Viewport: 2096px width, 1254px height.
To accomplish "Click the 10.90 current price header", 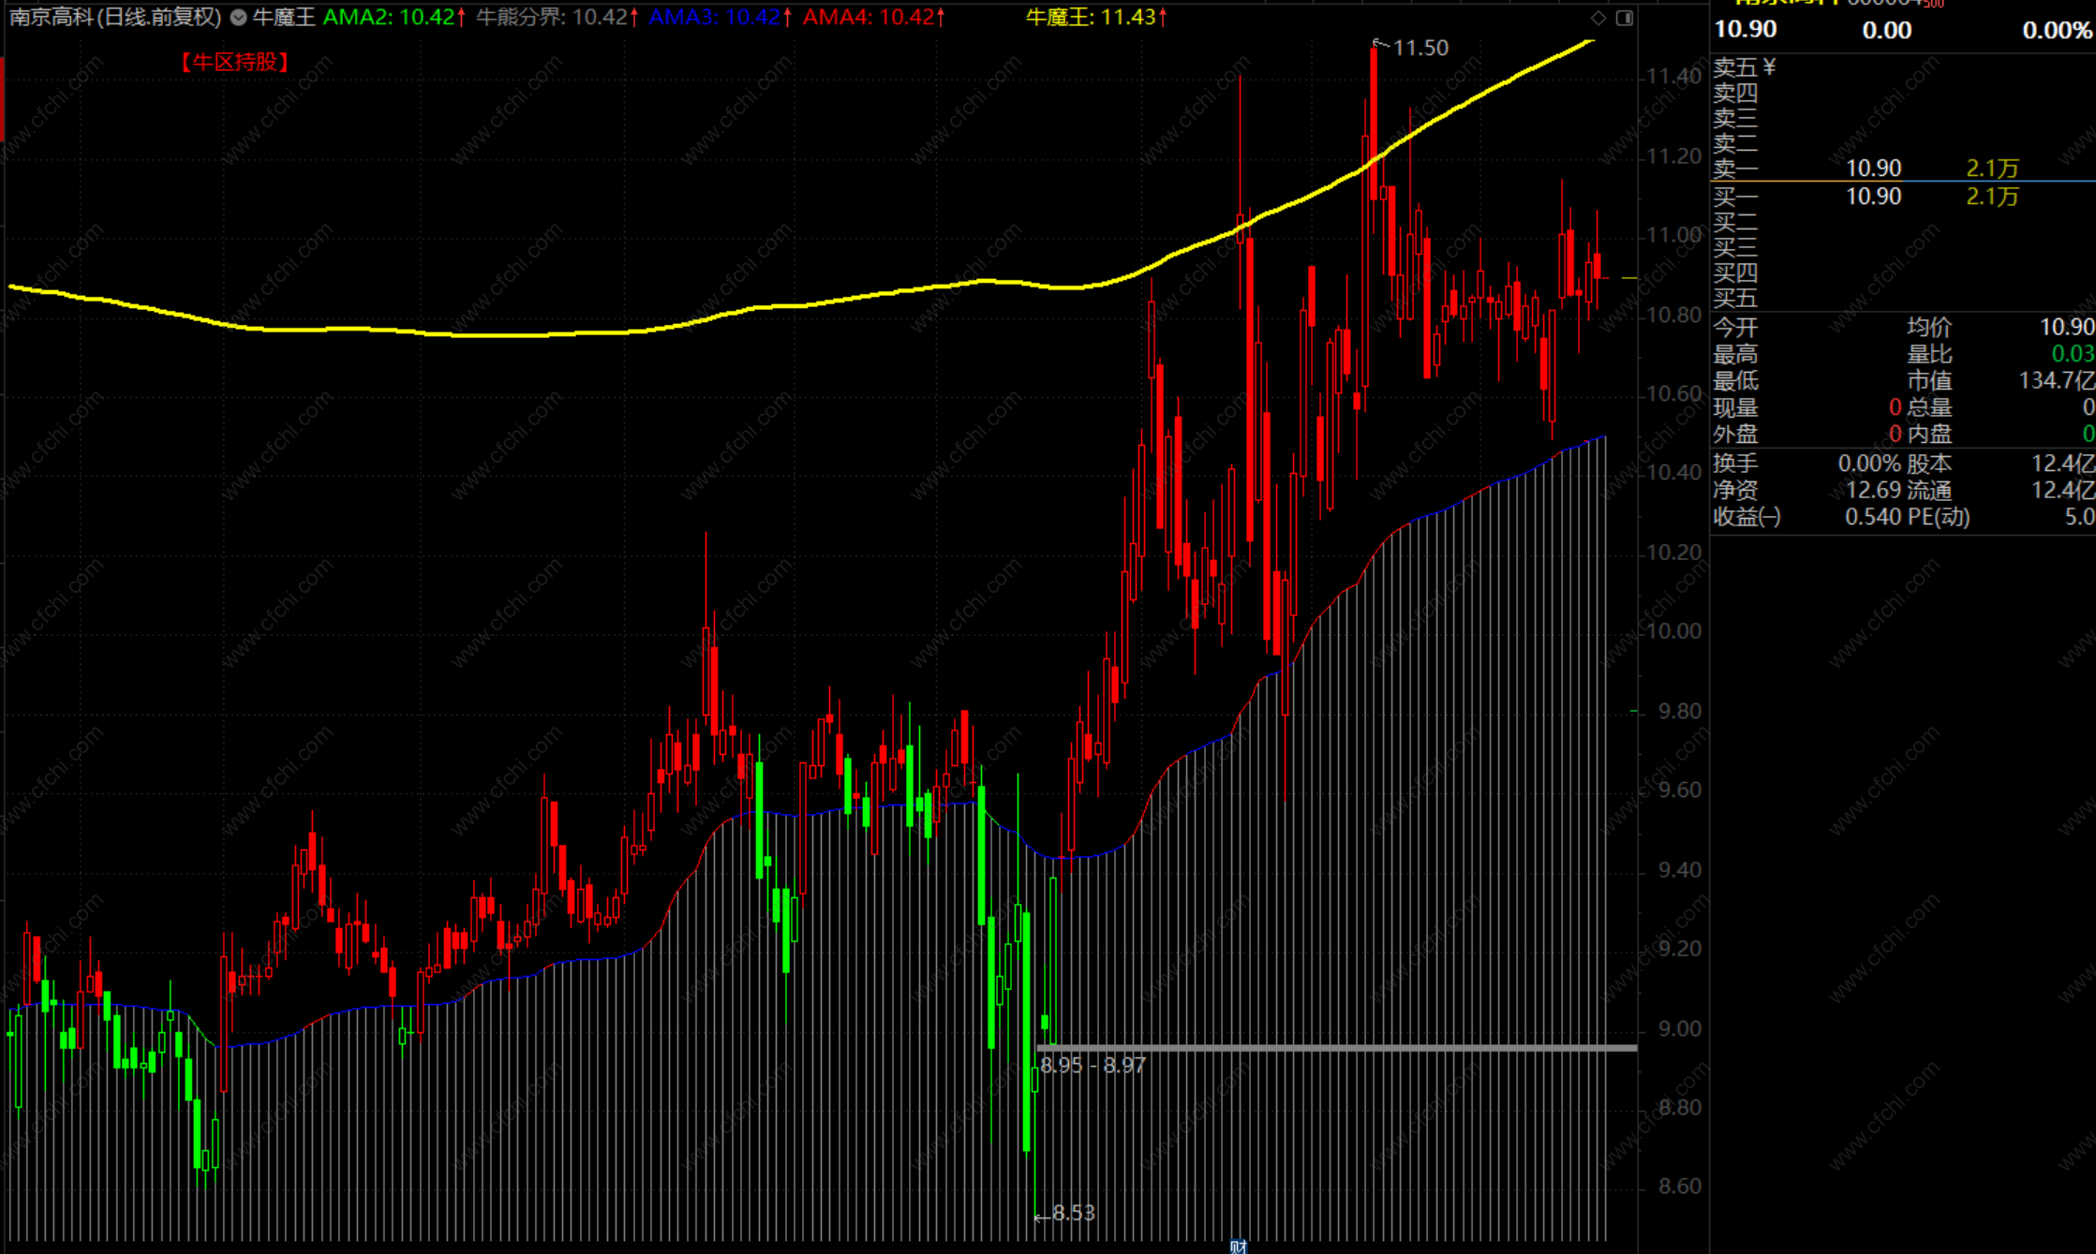I will pyautogui.click(x=1746, y=29).
